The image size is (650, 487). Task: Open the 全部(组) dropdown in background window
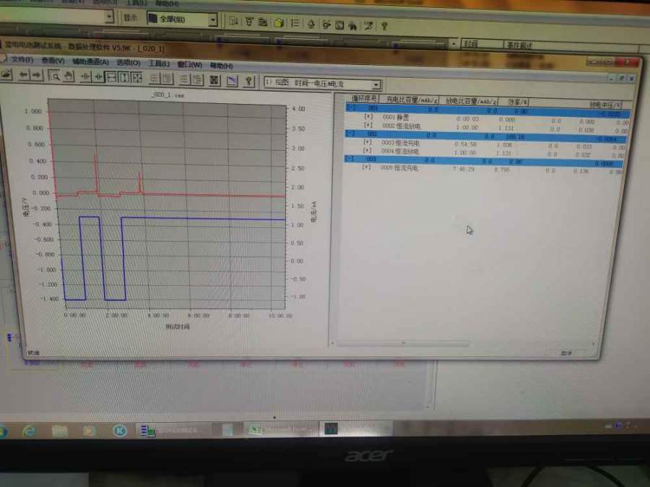(x=182, y=19)
